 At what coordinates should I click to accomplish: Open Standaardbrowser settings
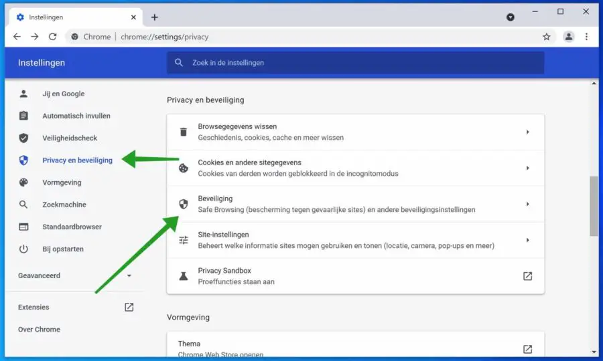(x=72, y=227)
